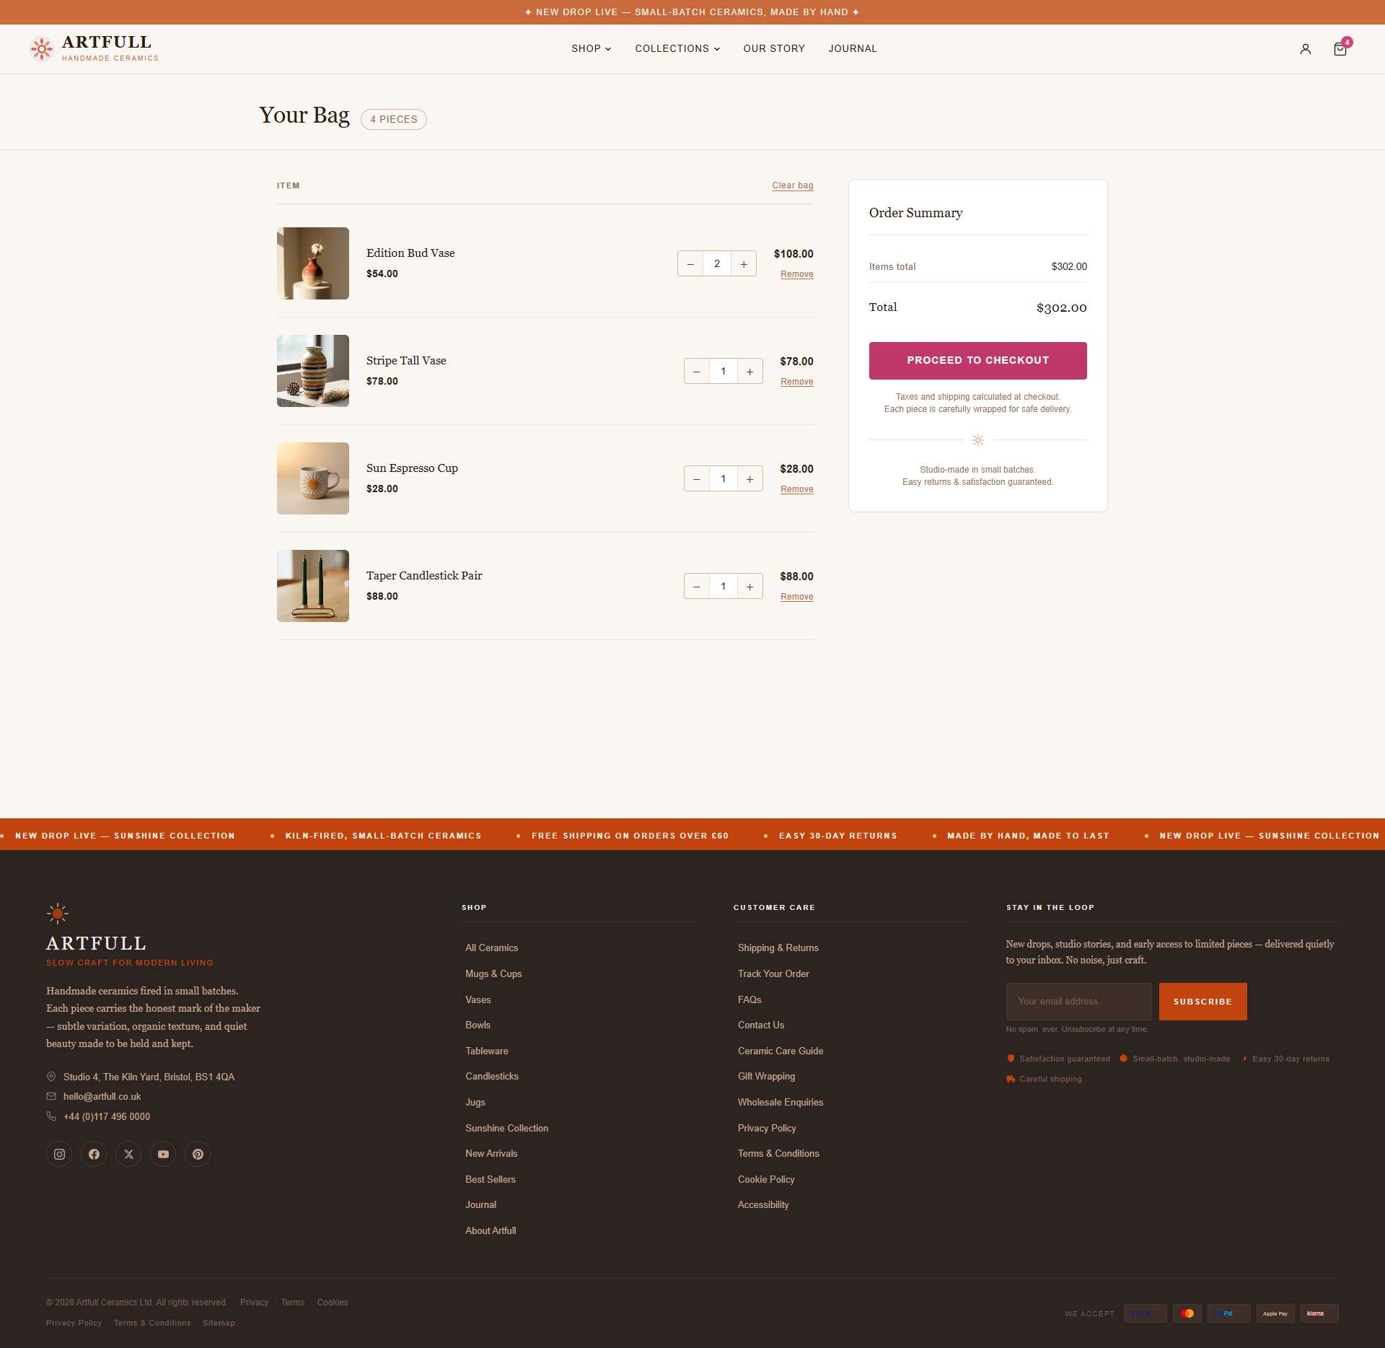Increase Sun Espresso Cup quantity

click(750, 479)
